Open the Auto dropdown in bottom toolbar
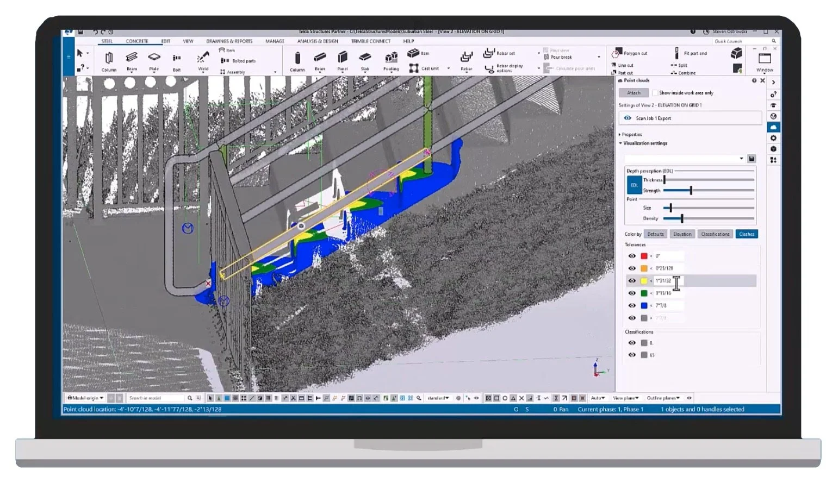This screenshot has width=826, height=477. tap(598, 398)
